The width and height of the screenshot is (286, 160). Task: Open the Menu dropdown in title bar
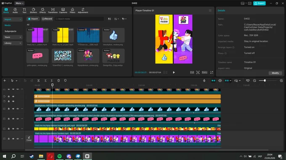click(x=19, y=3)
